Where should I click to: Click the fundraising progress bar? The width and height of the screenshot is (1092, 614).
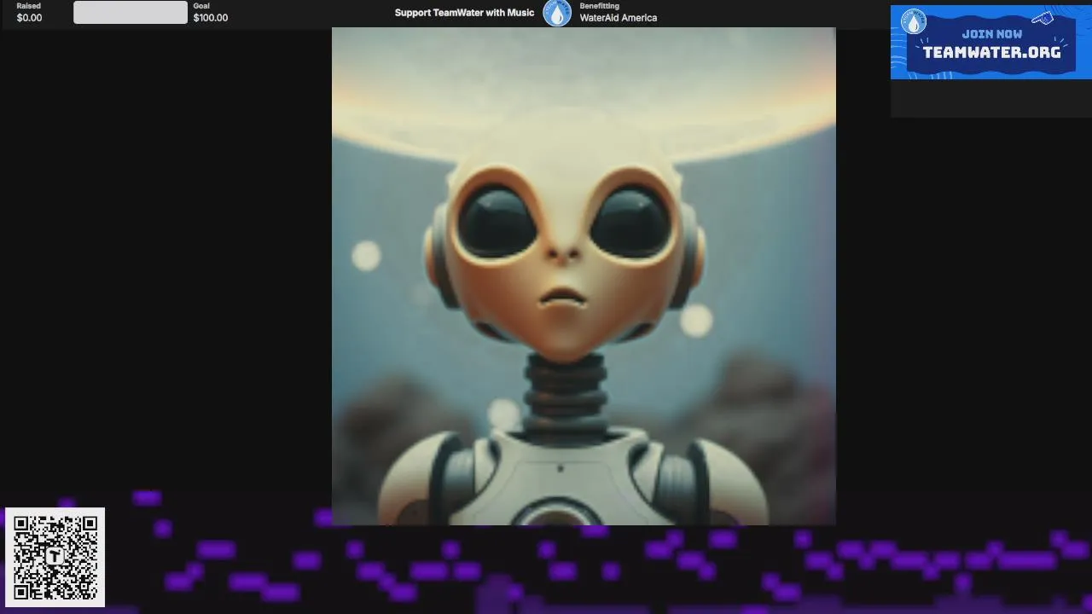131,12
